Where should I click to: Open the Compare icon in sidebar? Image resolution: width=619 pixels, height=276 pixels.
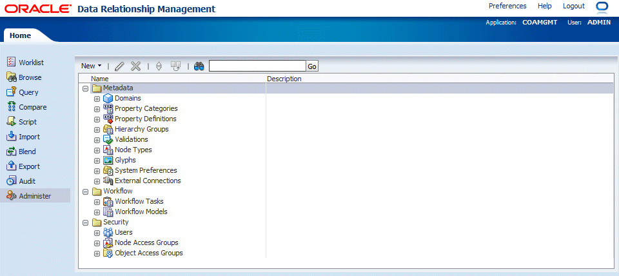point(12,107)
